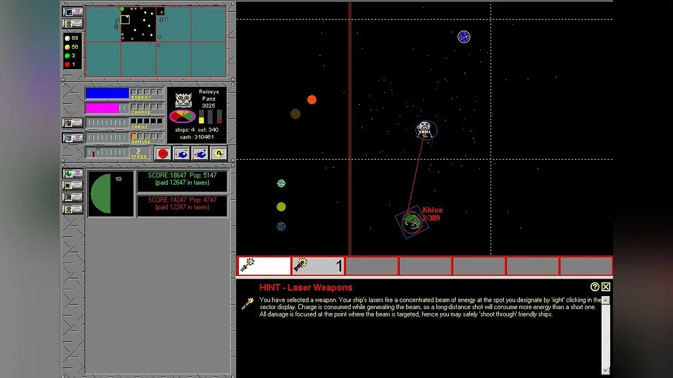Image resolution: width=673 pixels, height=378 pixels.
Task: Select the first laser weapon slot
Action: coord(264,265)
